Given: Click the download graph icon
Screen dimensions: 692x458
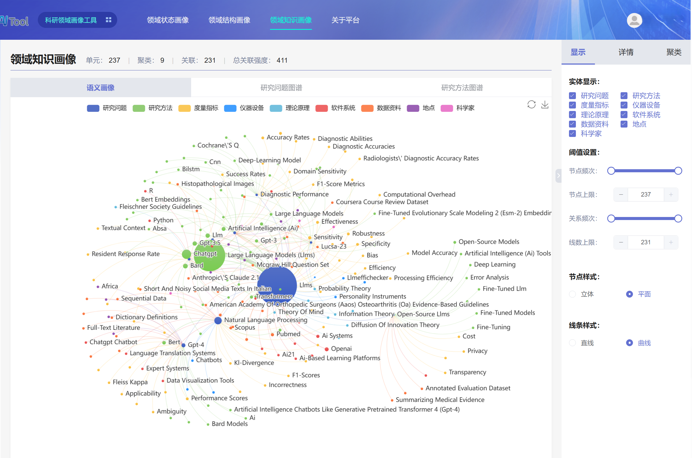Looking at the screenshot, I should tap(545, 105).
